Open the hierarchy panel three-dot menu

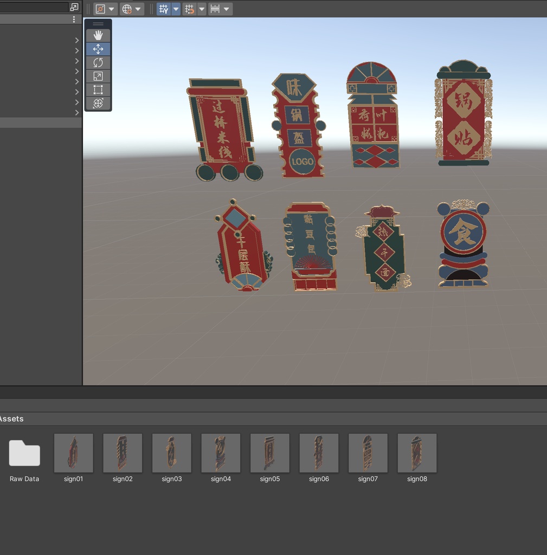coord(74,20)
